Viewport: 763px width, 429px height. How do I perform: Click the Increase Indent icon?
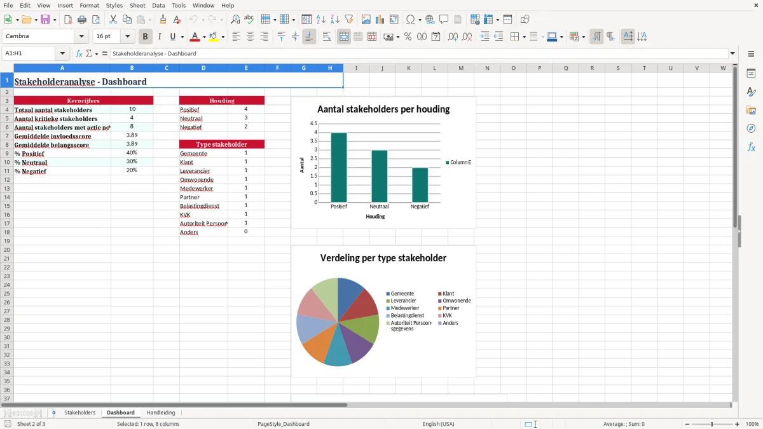coord(485,37)
